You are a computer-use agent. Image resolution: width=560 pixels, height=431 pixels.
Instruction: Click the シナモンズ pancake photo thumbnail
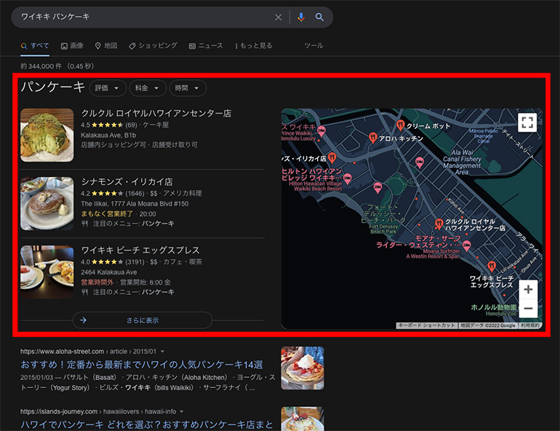[47, 203]
